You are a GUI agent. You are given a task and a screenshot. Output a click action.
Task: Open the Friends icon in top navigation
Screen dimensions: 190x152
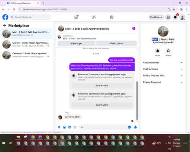coord(94,17)
